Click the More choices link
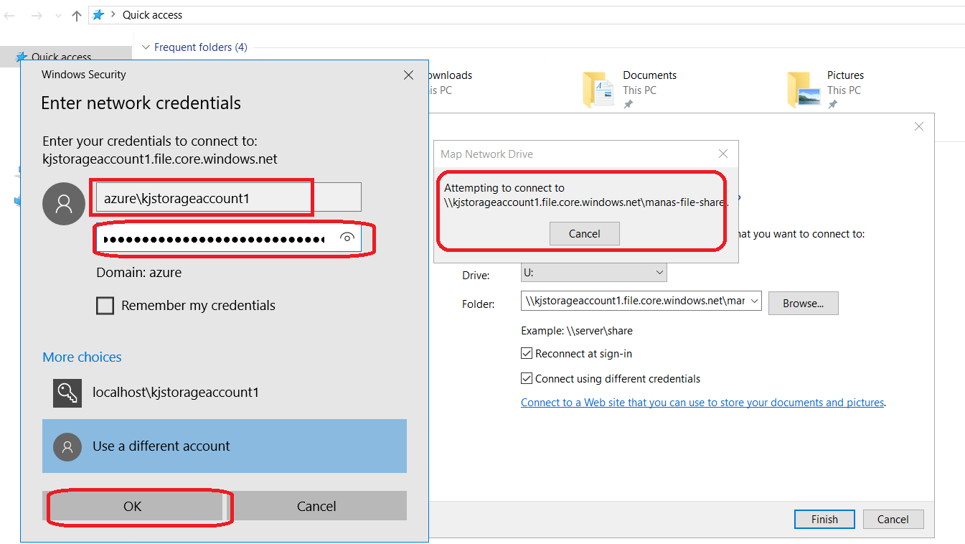 [82, 357]
